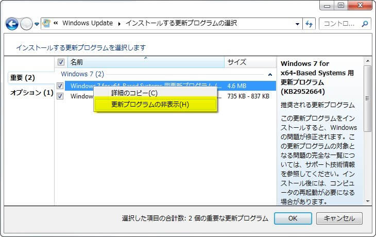Expand the breadcrumb arrow after Windows Update

119,24
